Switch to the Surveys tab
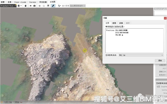The height and width of the screenshot is (104, 167). coord(33,2)
